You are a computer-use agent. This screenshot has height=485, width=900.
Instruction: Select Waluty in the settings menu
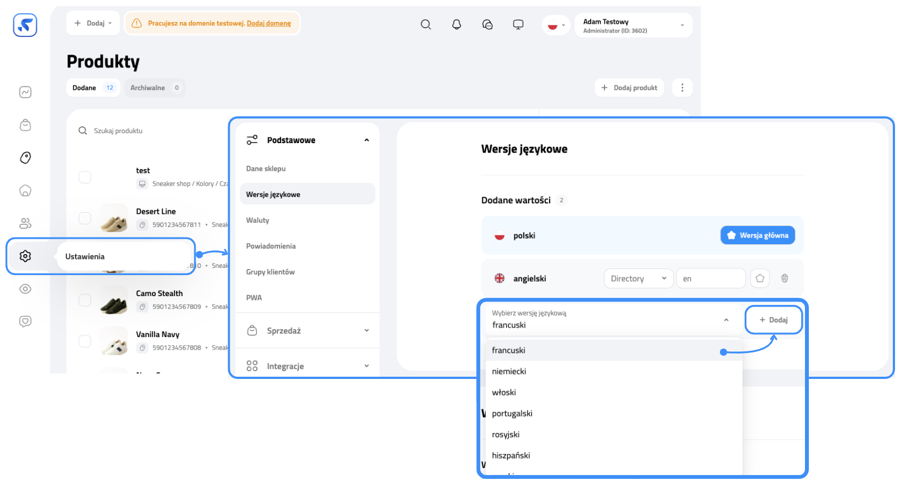258,220
